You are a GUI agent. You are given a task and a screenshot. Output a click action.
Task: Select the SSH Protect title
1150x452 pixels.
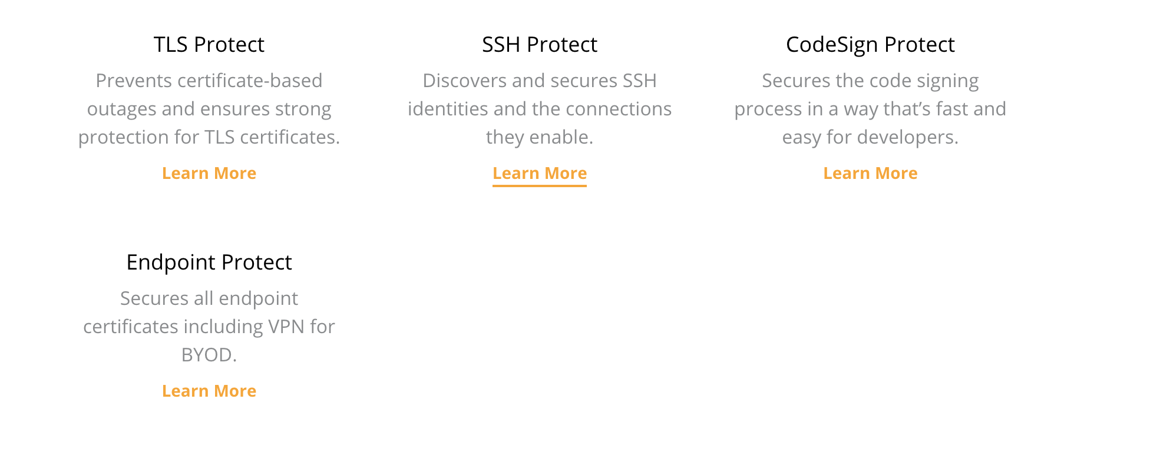point(539,45)
